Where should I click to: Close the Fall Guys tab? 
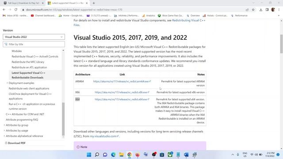pos(43,3)
